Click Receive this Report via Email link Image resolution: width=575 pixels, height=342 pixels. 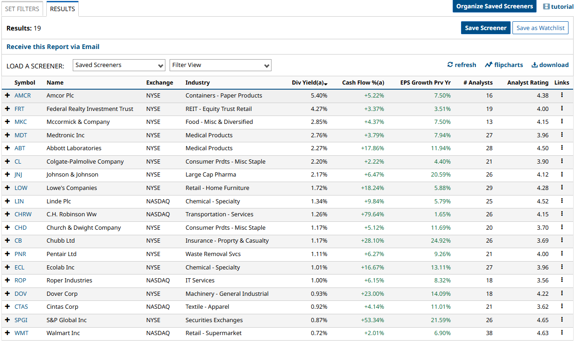pos(53,47)
